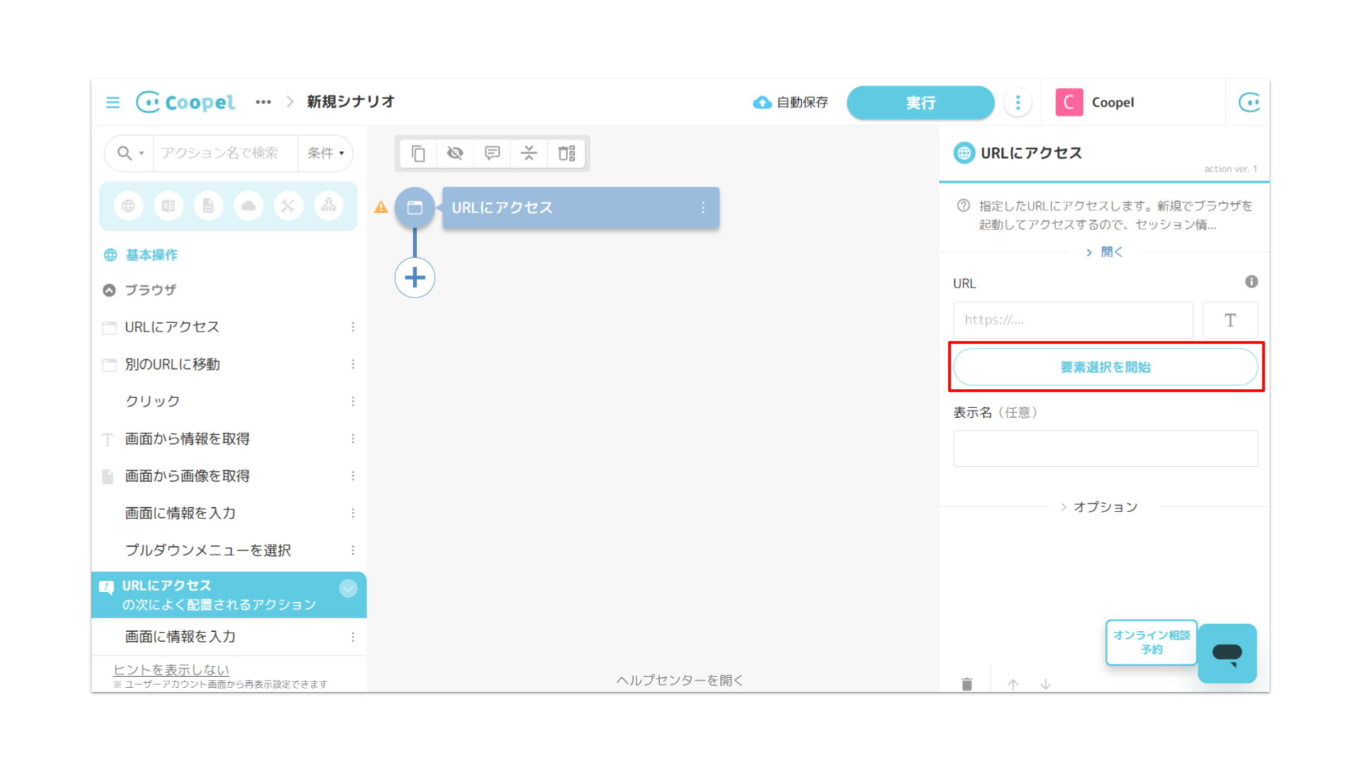Image resolution: width=1361 pixels, height=765 pixels.
Task: Click the trash icon in properties panel
Action: coord(967,684)
